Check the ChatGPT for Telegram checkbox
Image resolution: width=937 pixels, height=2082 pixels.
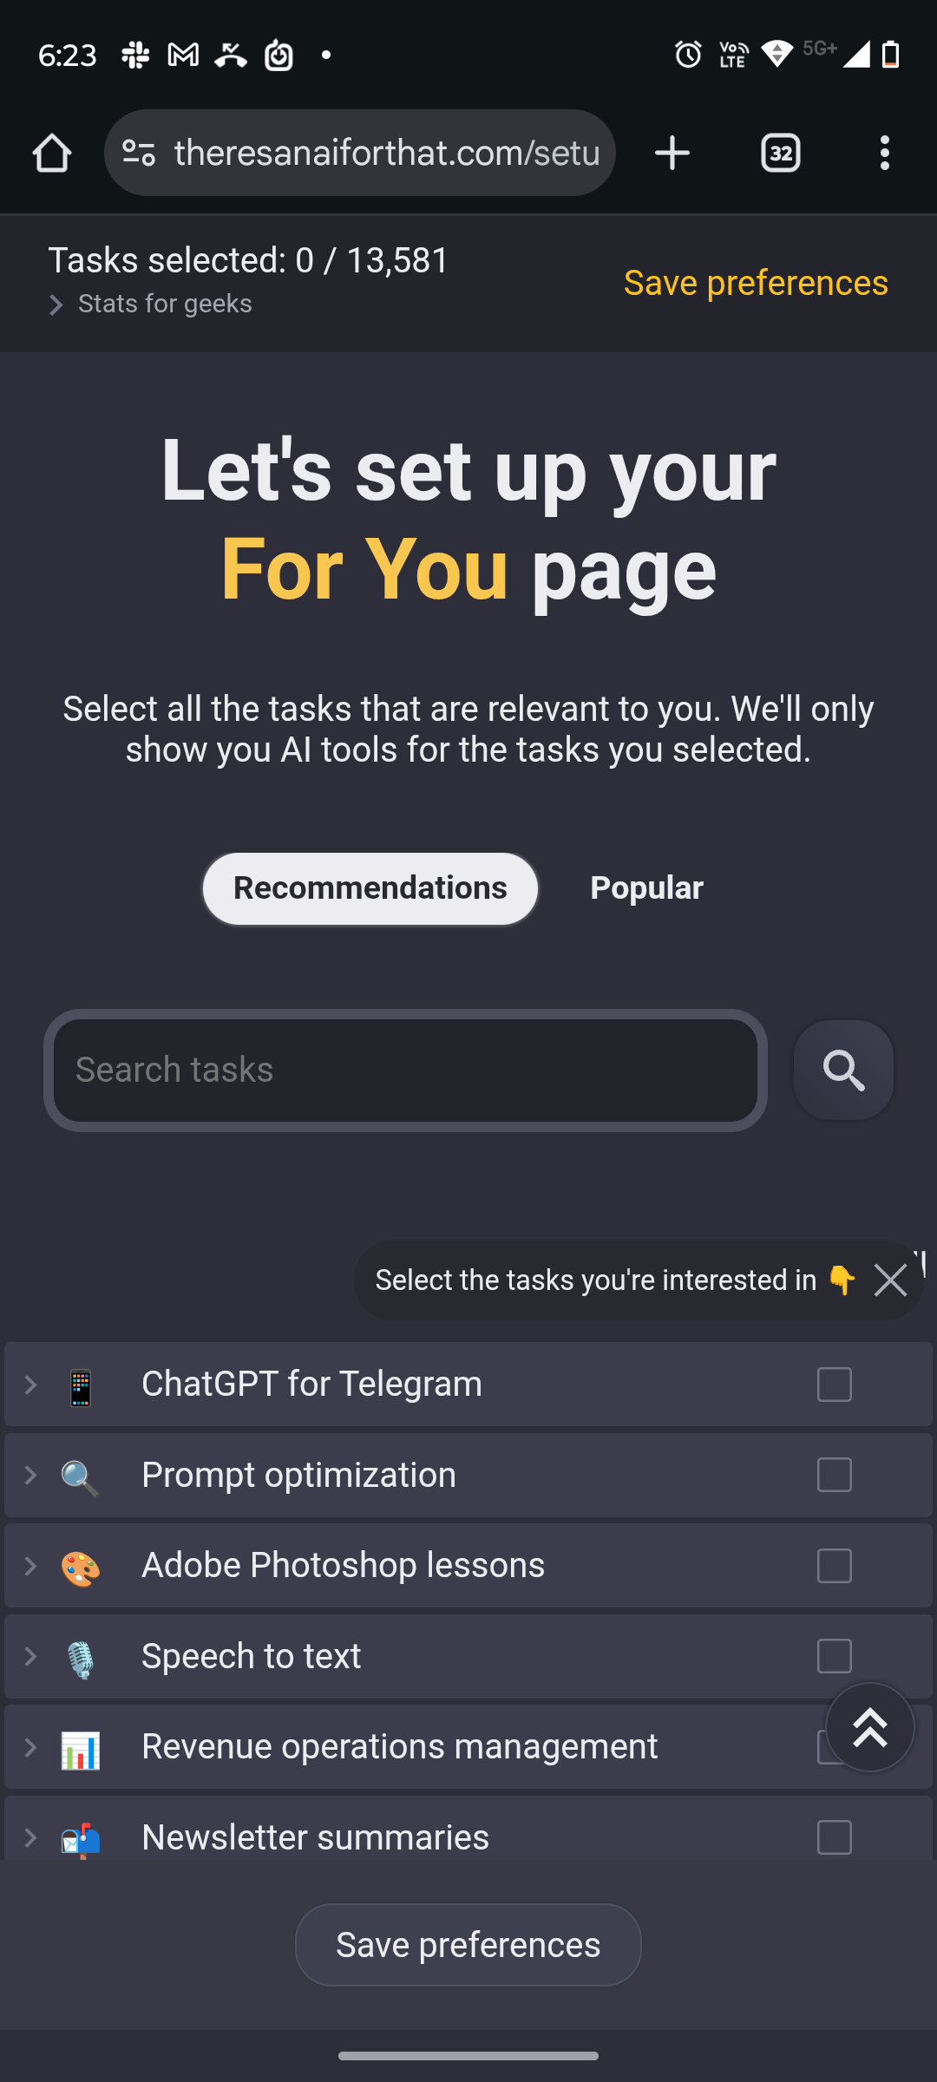[835, 1385]
